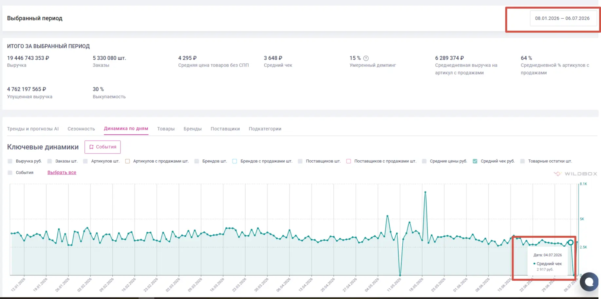Enable the Брендов с продажами шт. checkbox
This screenshot has width=601, height=299.
pos(235,161)
